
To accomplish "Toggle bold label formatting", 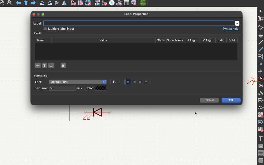I will point(114,82).
